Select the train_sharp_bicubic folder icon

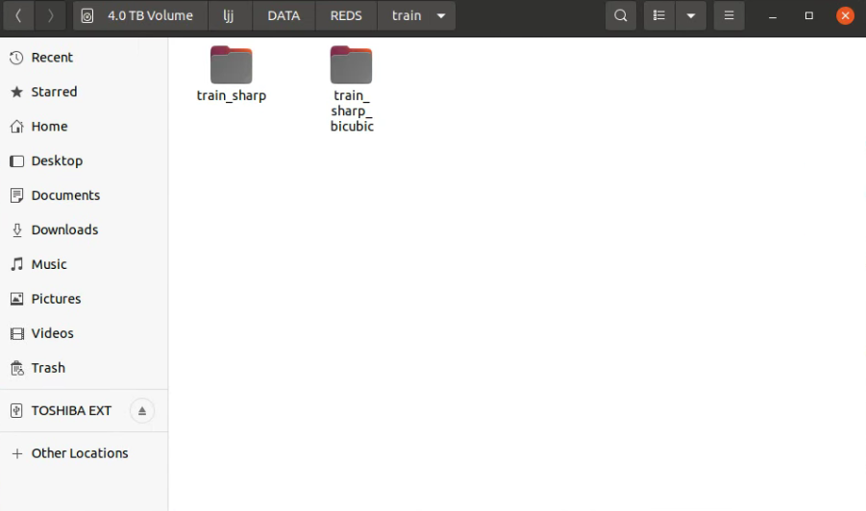pos(351,64)
